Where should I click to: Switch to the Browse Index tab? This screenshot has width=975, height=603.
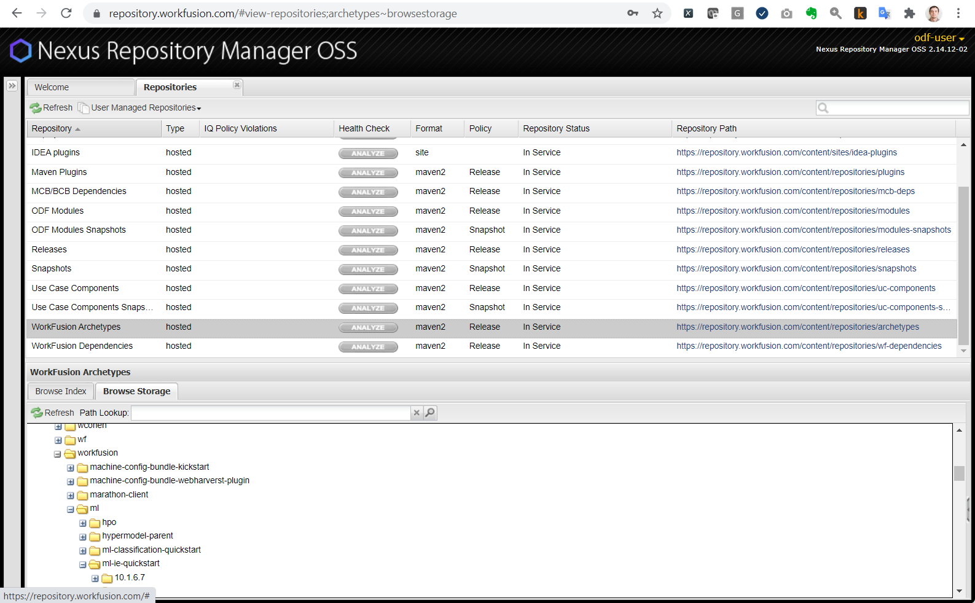pyautogui.click(x=61, y=391)
